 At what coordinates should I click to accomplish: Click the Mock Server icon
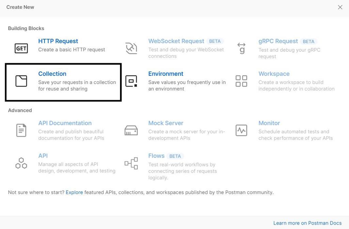pyautogui.click(x=131, y=130)
